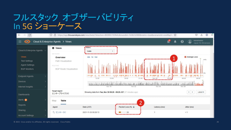Viewport: 231px width, 130px height.
Task: Open BGP Monitors in sidebar
Action: click(27, 69)
